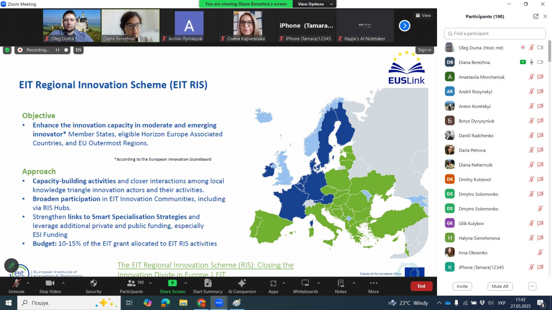Open Whiteboards from the meeting toolbar
Screen dimensions: 552x310
click(x=305, y=283)
